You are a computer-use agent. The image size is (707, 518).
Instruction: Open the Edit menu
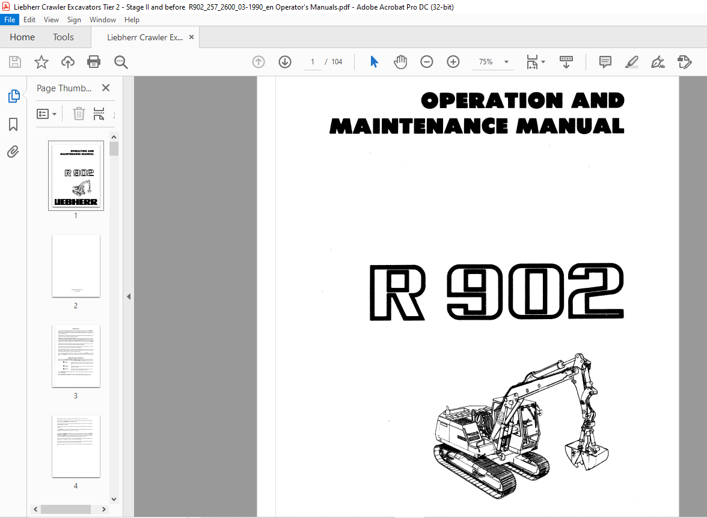pos(29,19)
